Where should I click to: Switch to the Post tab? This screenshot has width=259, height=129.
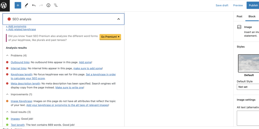[x=239, y=16]
